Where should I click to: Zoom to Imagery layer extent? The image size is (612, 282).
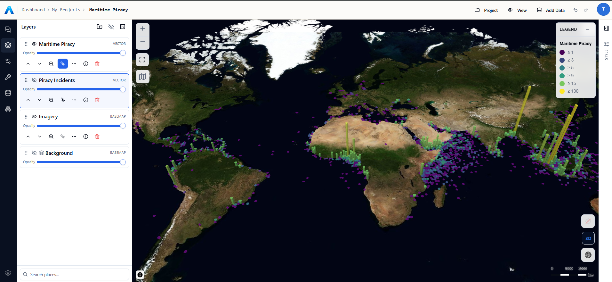pos(51,137)
